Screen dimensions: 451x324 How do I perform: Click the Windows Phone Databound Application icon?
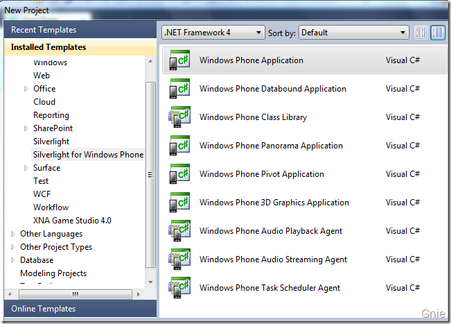[179, 89]
